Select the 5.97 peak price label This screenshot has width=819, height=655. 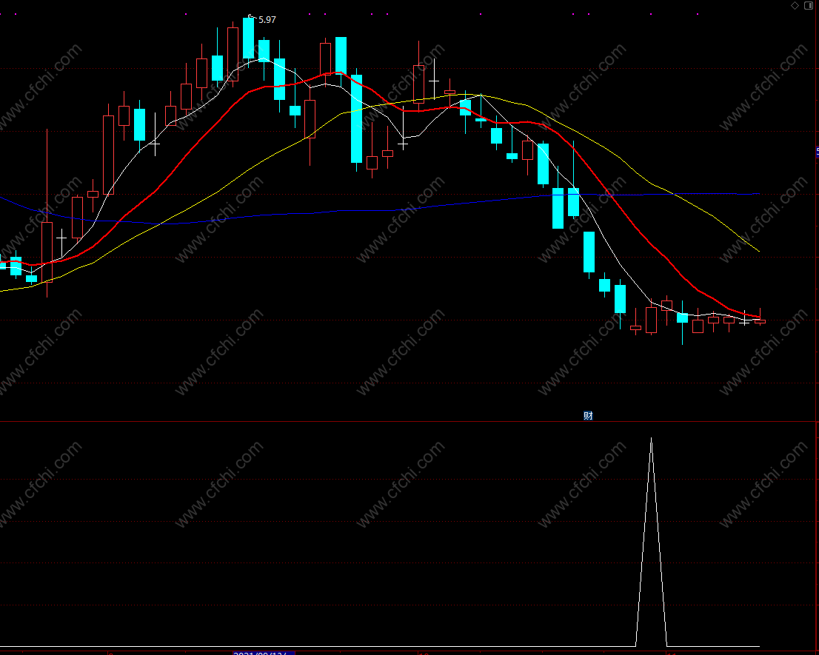(x=267, y=20)
